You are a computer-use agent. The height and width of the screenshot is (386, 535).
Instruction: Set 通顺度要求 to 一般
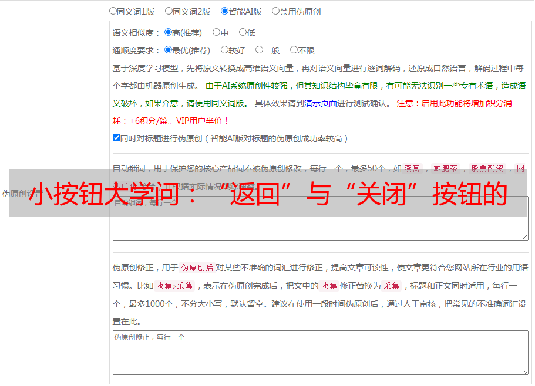(260, 50)
